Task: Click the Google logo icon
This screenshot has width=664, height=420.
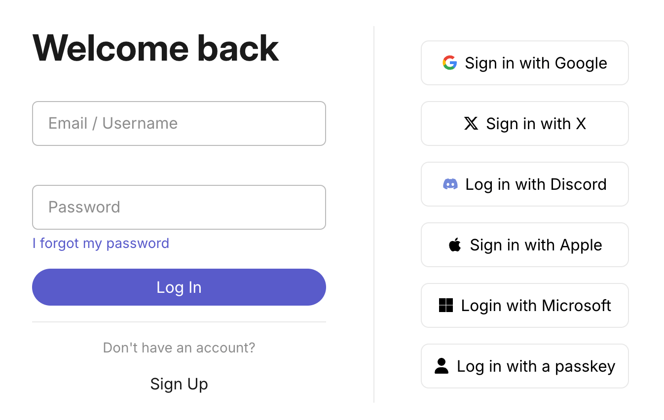Action: (449, 63)
